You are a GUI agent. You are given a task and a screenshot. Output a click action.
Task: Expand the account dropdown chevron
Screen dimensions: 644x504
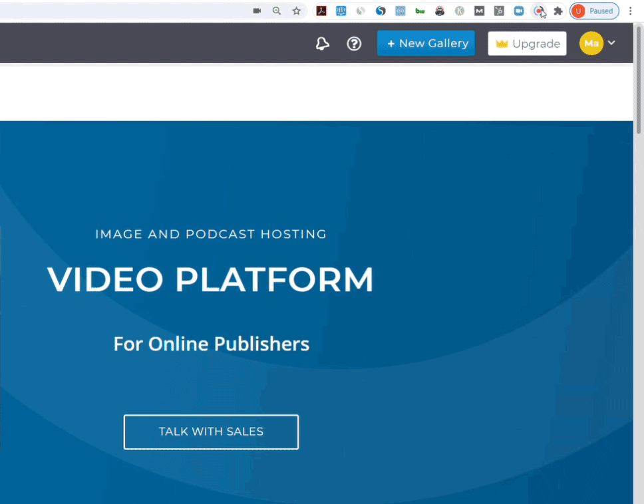[611, 43]
